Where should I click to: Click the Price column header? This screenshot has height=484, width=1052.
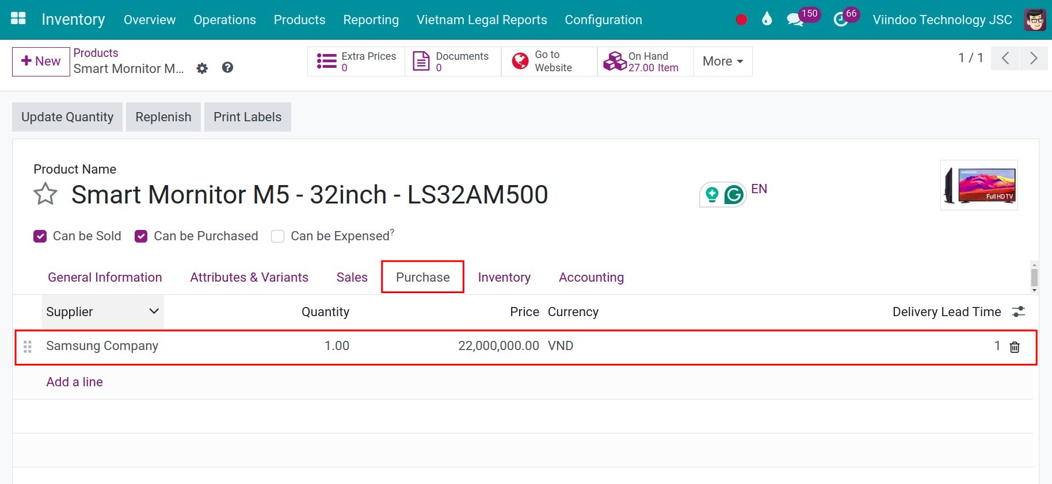click(524, 312)
